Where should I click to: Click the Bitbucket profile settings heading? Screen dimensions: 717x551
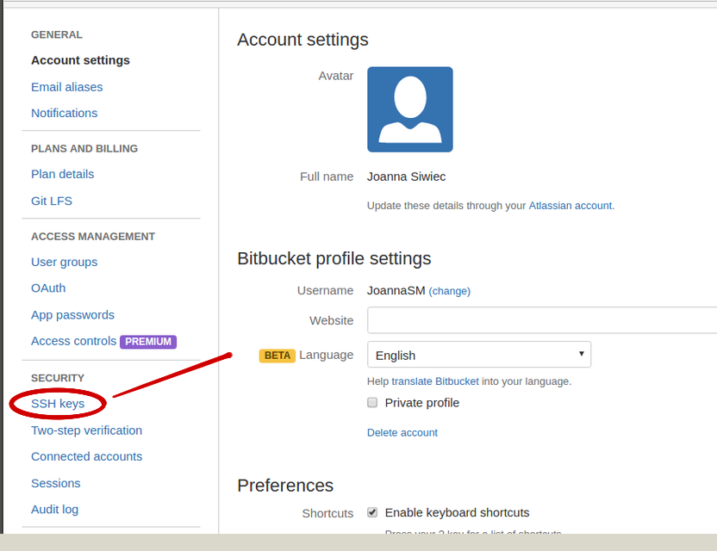[334, 258]
